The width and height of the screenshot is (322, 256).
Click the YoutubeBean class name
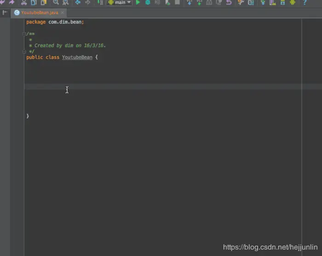click(x=77, y=57)
